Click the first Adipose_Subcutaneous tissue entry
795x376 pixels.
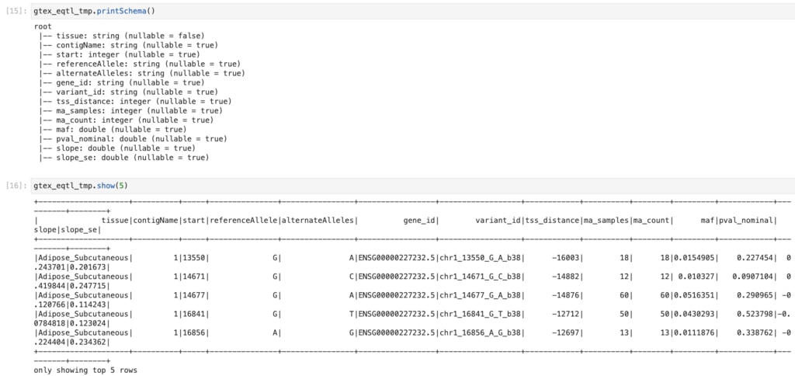[x=84, y=257]
